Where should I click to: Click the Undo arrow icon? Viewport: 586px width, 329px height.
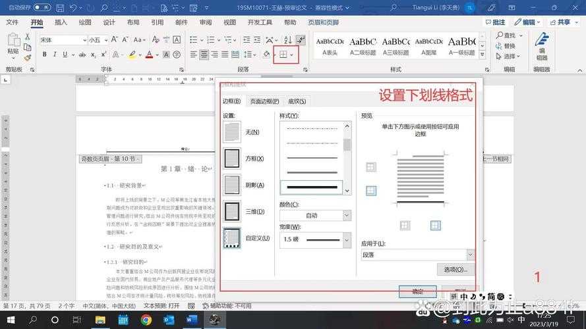[x=73, y=7]
